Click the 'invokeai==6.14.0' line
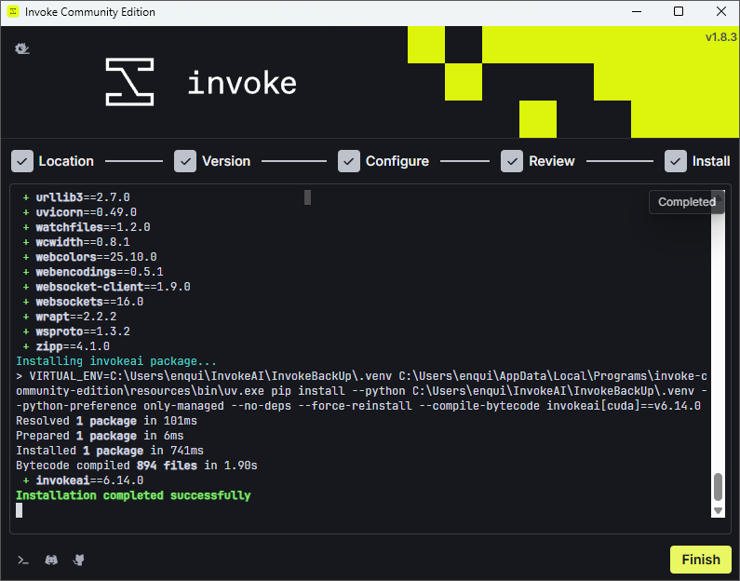 (x=83, y=480)
